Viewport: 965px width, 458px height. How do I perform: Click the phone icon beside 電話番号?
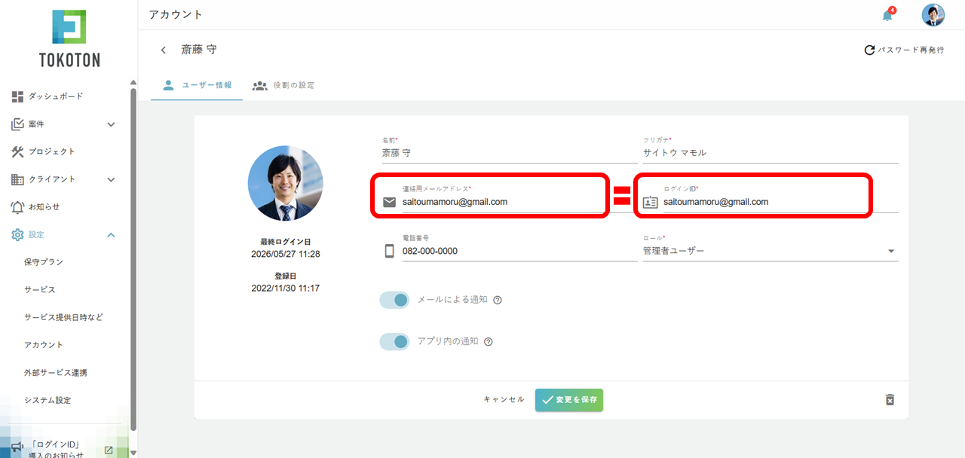tap(389, 251)
